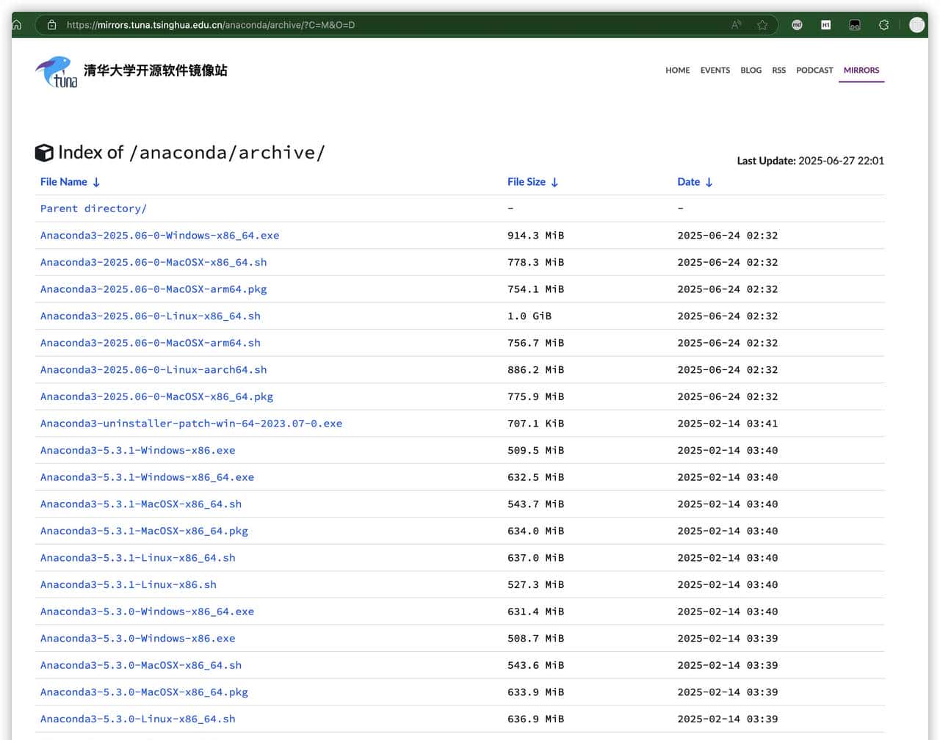Open the MIRRORS tab in site navigation
The width and height of the screenshot is (940, 740).
(x=861, y=70)
